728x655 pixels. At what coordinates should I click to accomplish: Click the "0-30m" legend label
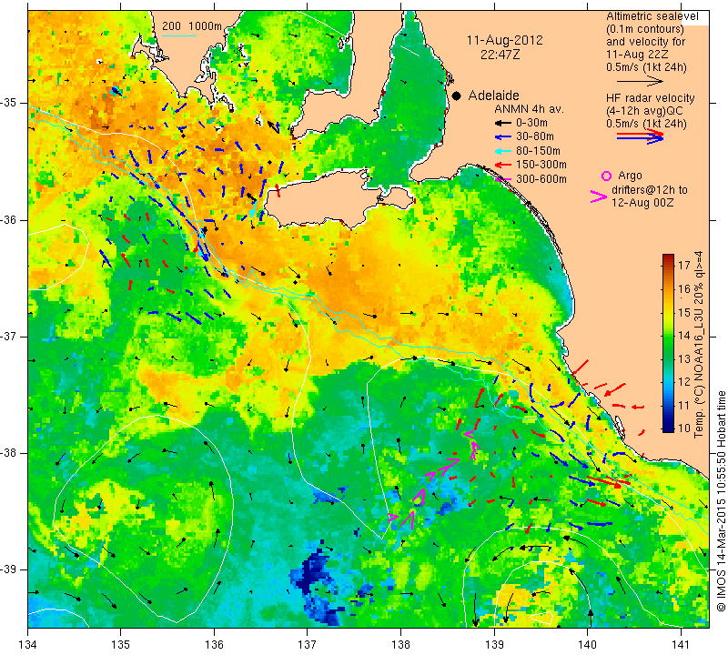click(531, 123)
